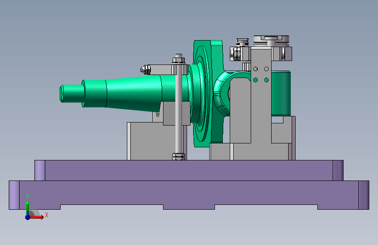Select the hex bolt on clamp bar's left end
Viewport: 378px width, 245px height.
146,70
